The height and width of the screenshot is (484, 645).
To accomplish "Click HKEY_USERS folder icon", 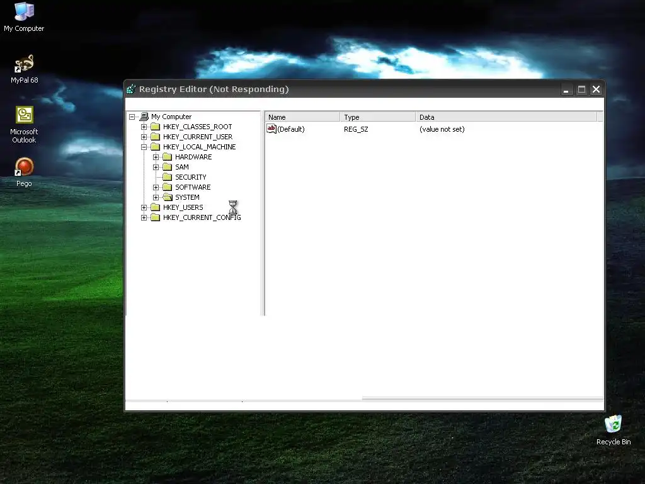I will pos(155,207).
